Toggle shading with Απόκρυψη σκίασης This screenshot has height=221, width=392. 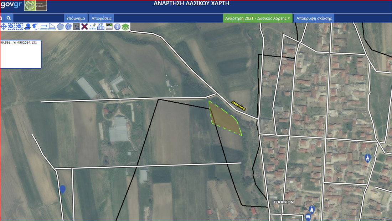[314, 18]
